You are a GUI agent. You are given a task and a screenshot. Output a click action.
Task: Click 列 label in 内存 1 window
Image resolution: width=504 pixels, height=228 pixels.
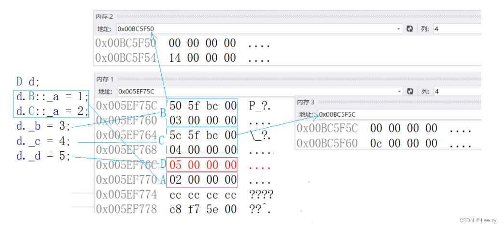tap(425, 92)
